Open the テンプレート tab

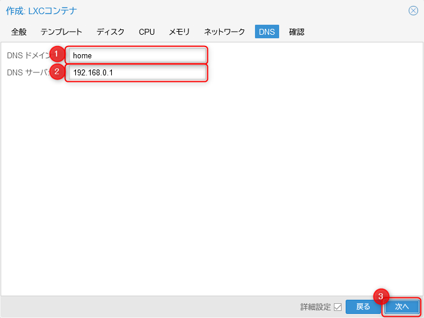61,32
